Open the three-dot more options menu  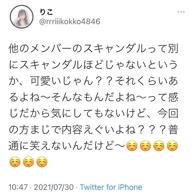click(x=181, y=12)
